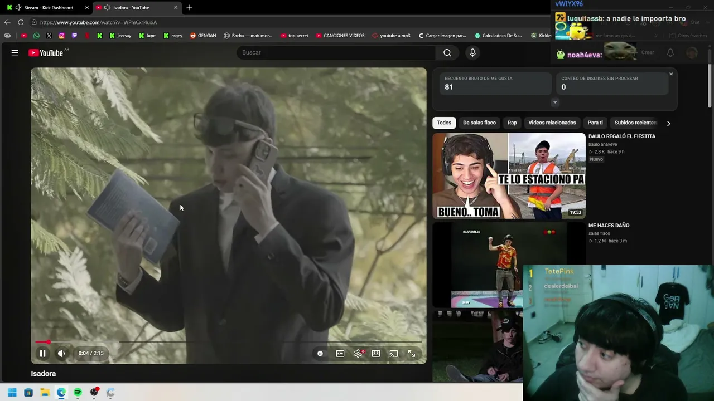Open the youtube a mp3 bookmark
Screen dimensions: 714x401
391,36
